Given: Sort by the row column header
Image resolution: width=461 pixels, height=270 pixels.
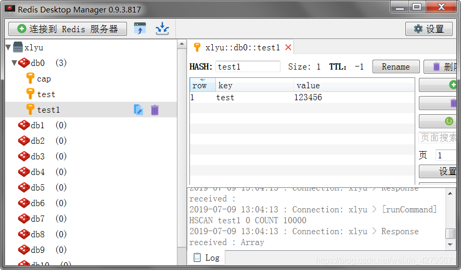Looking at the screenshot, I should 202,85.
